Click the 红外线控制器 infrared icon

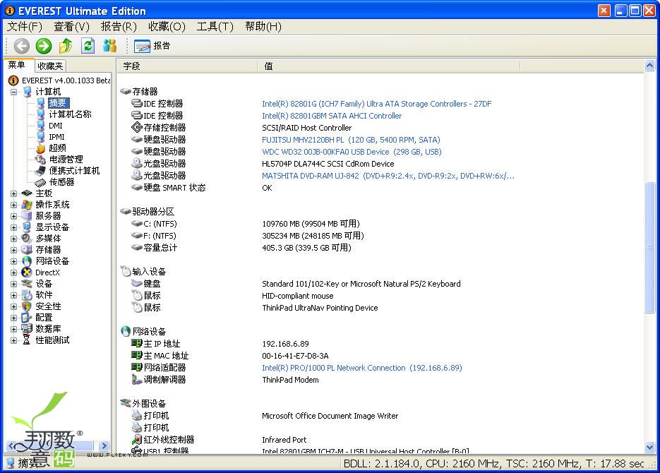137,440
